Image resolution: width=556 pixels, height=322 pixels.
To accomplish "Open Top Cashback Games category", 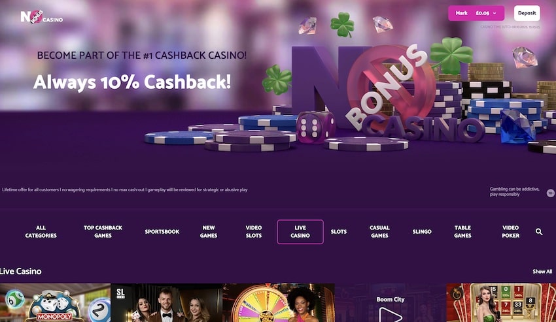I will (x=103, y=232).
